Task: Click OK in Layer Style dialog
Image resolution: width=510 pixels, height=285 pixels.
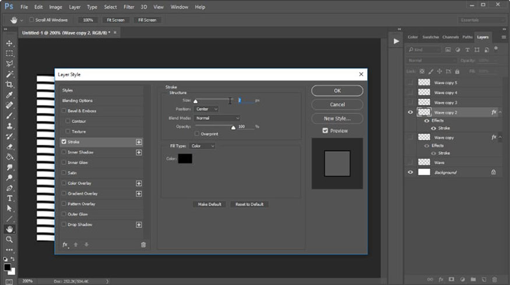Action: [337, 91]
